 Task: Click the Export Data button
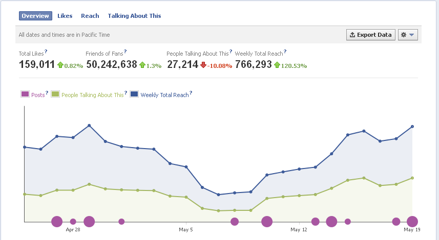371,35
